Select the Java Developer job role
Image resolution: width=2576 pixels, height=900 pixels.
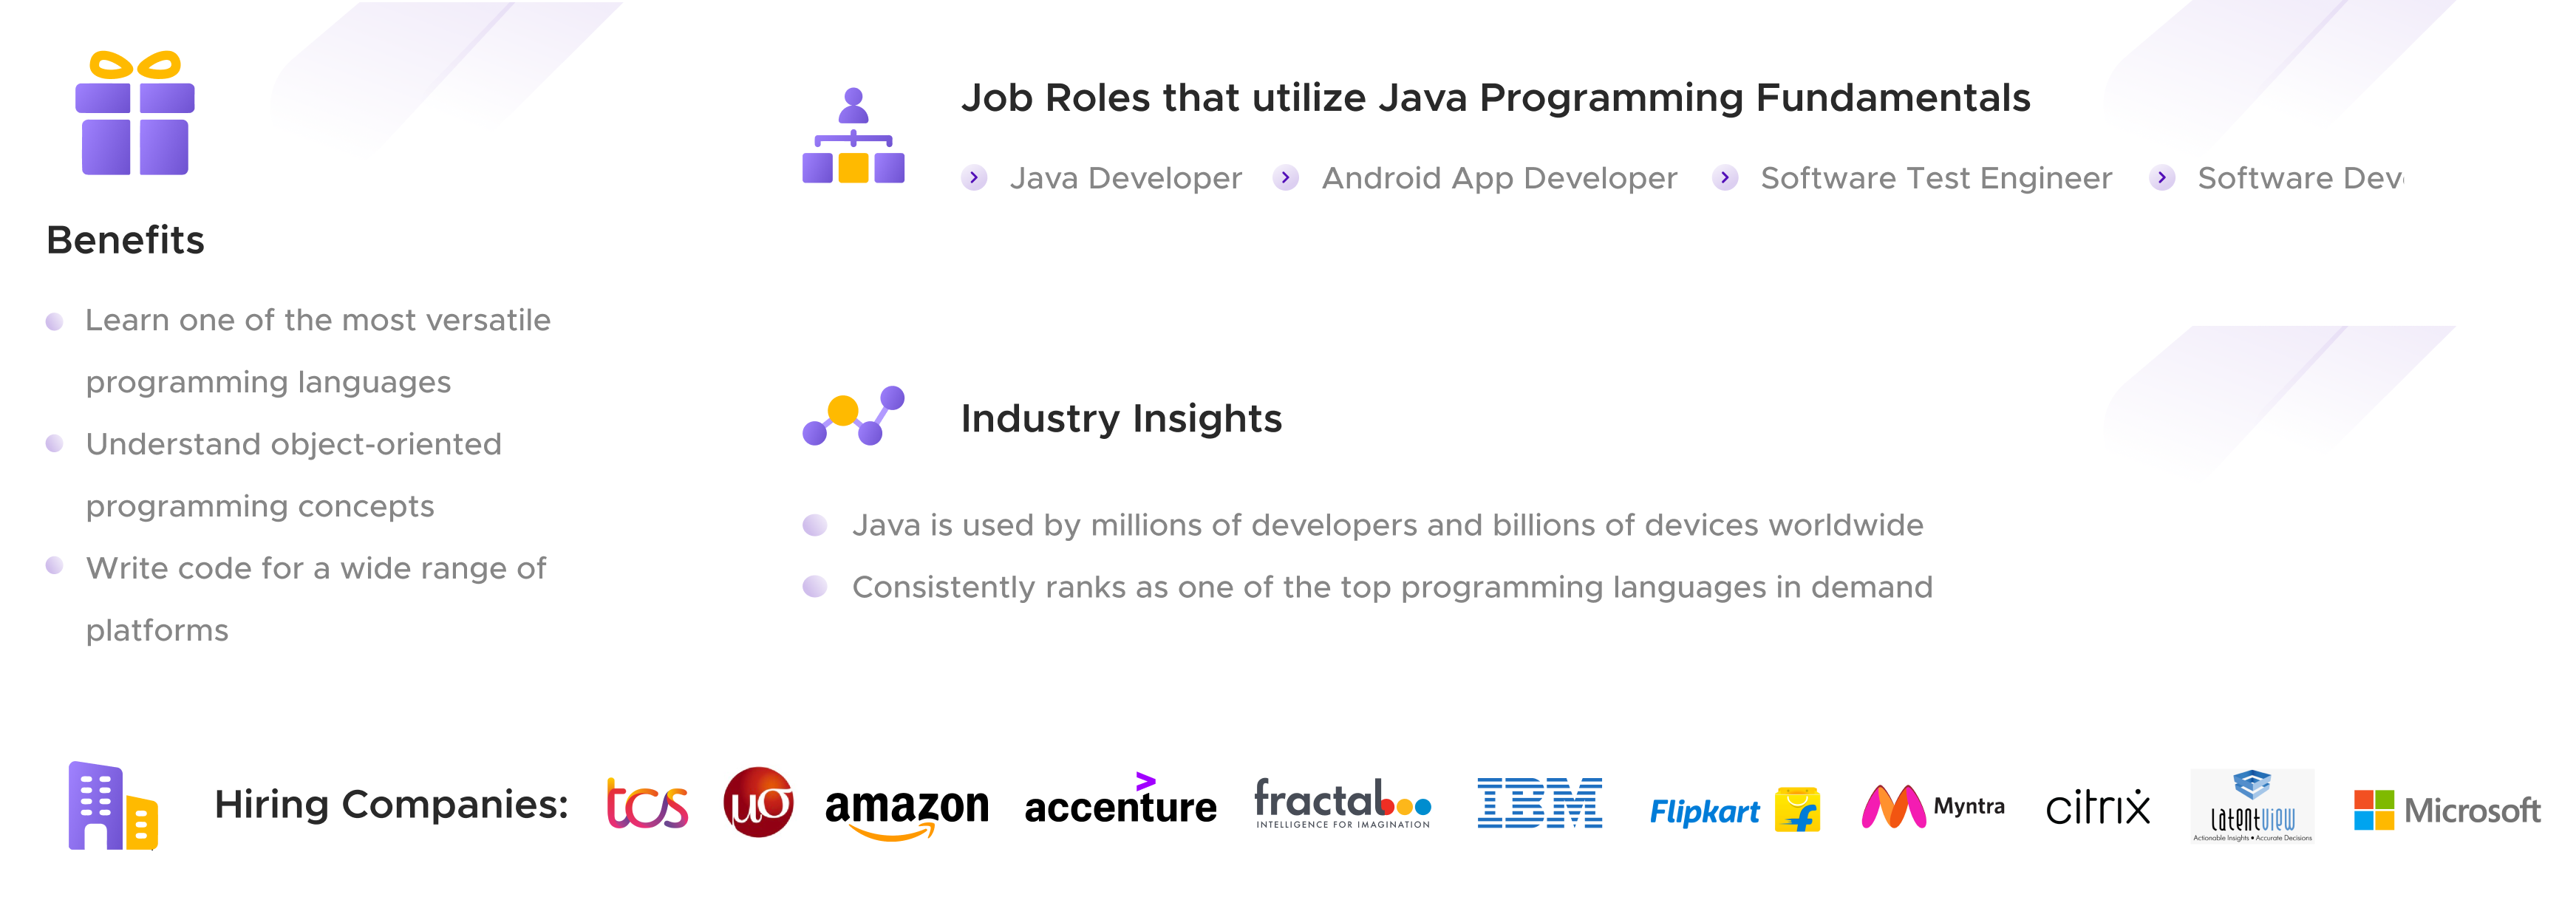pos(1125,178)
